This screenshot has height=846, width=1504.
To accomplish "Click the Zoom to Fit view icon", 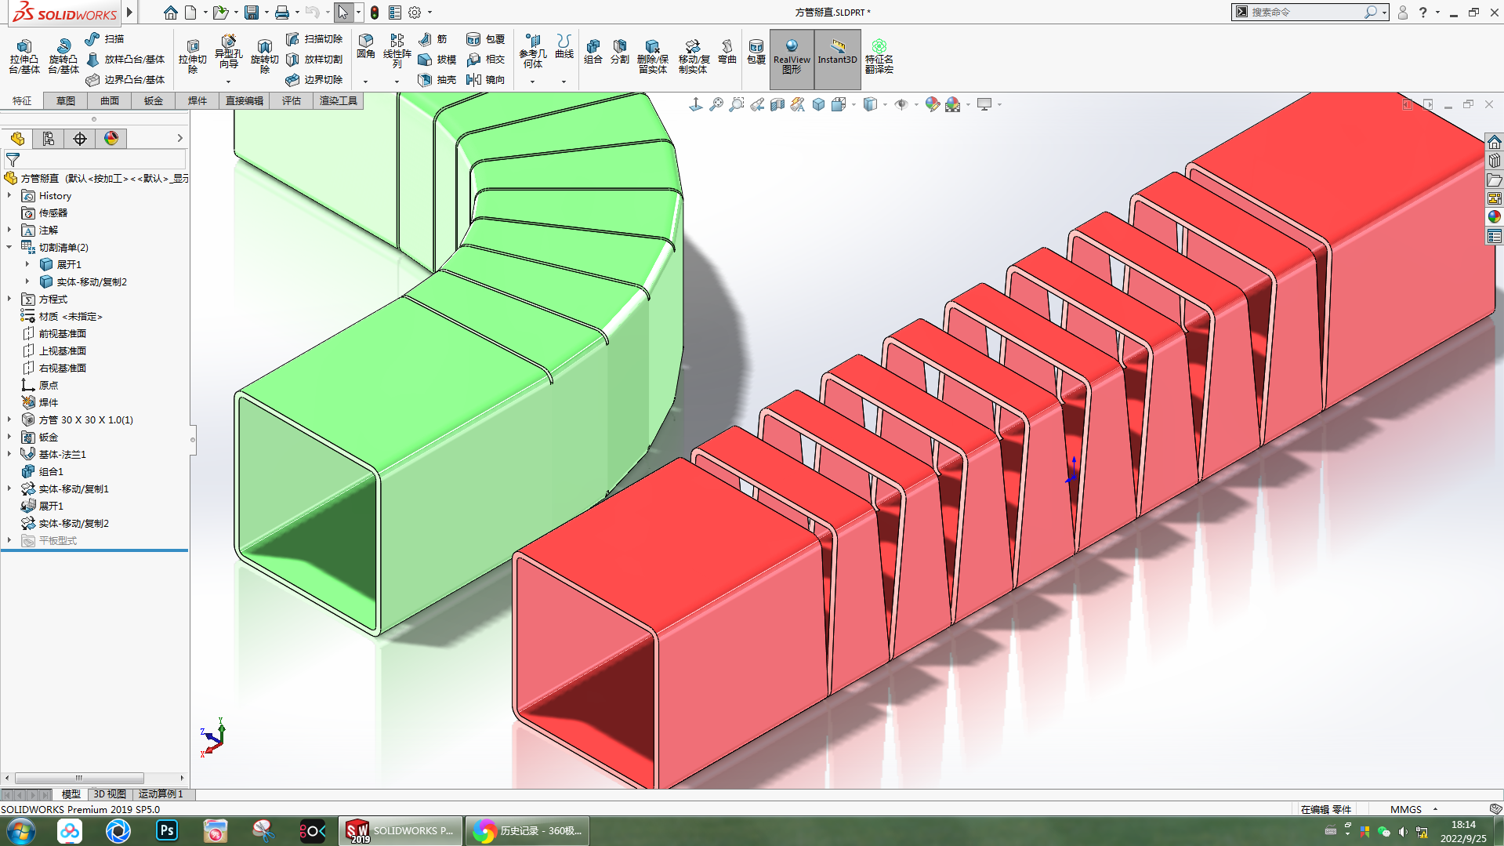I will (x=716, y=104).
